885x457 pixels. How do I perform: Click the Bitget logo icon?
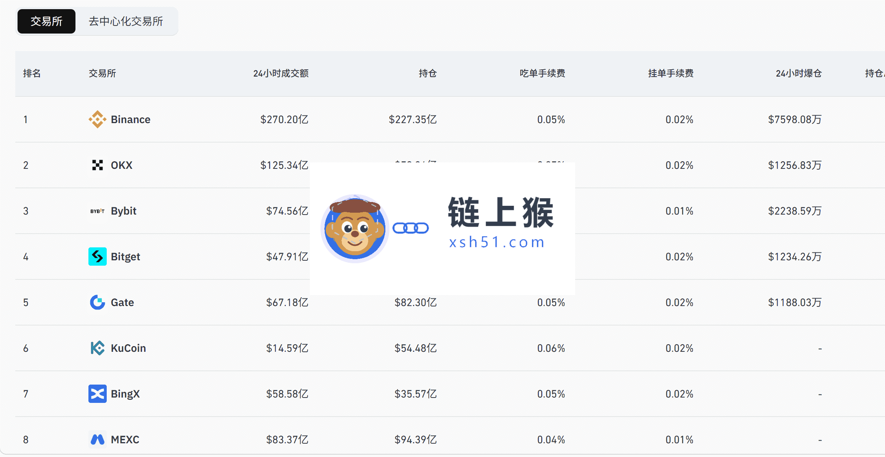pos(98,257)
